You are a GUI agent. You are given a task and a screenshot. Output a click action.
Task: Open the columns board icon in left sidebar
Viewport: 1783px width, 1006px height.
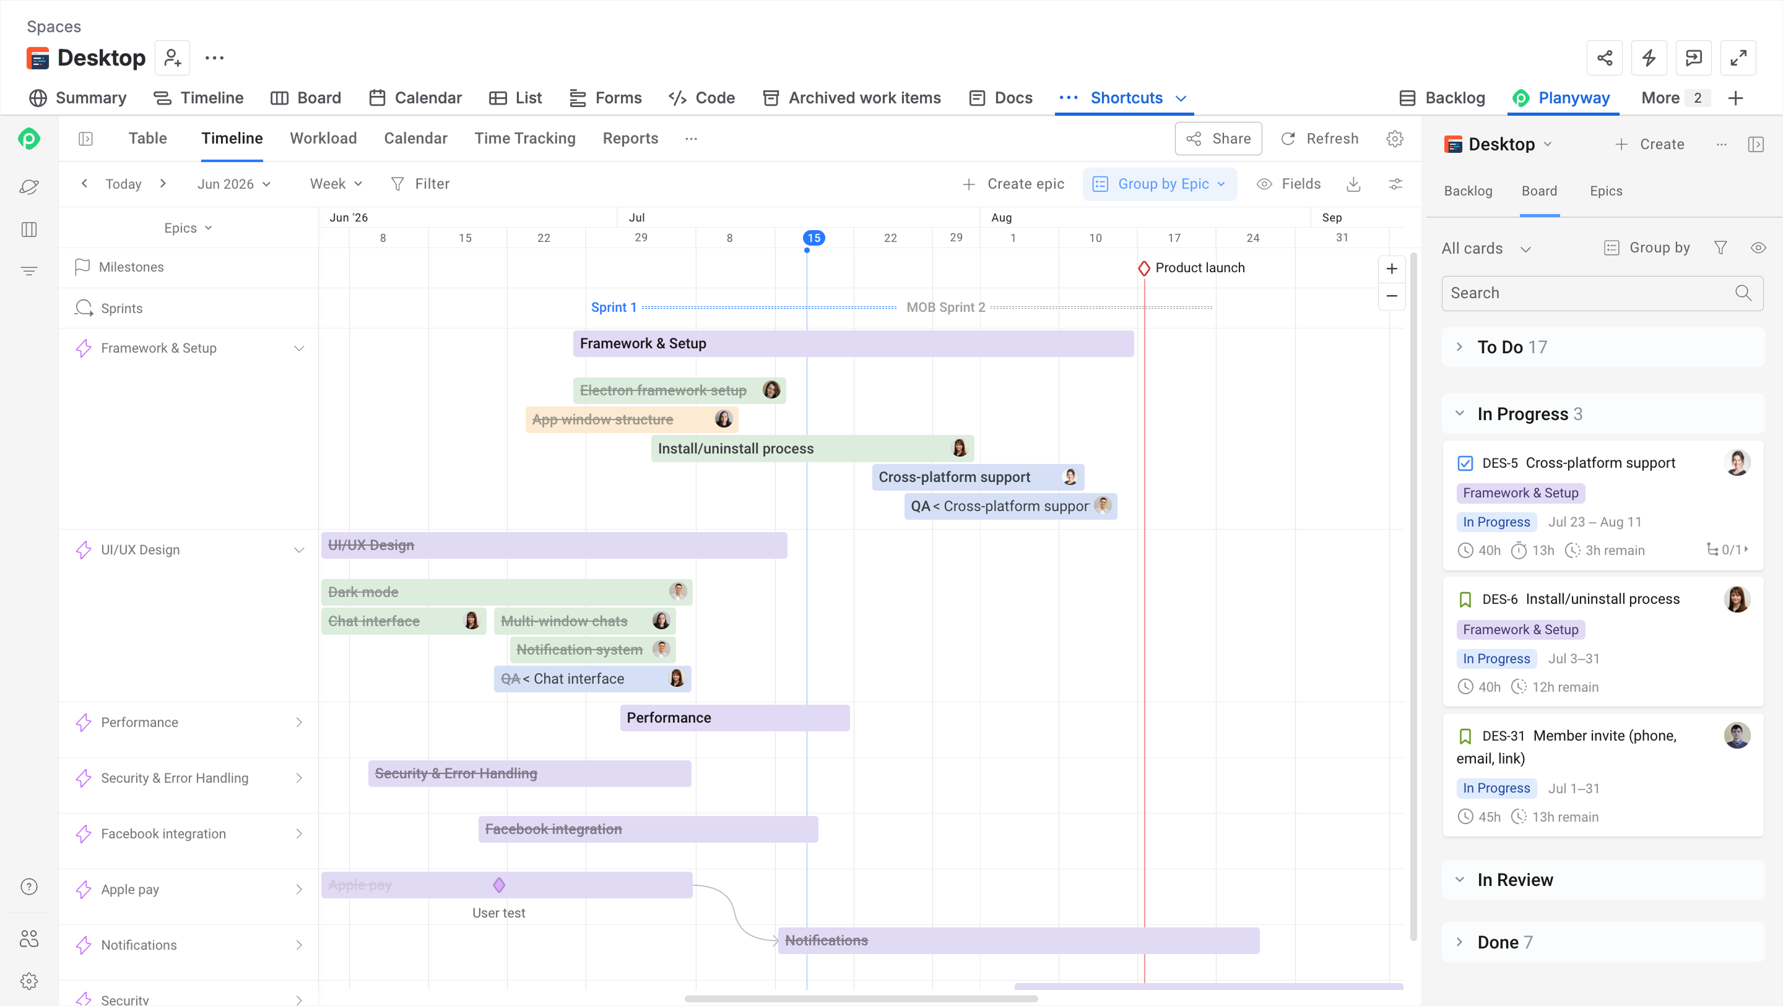(29, 229)
